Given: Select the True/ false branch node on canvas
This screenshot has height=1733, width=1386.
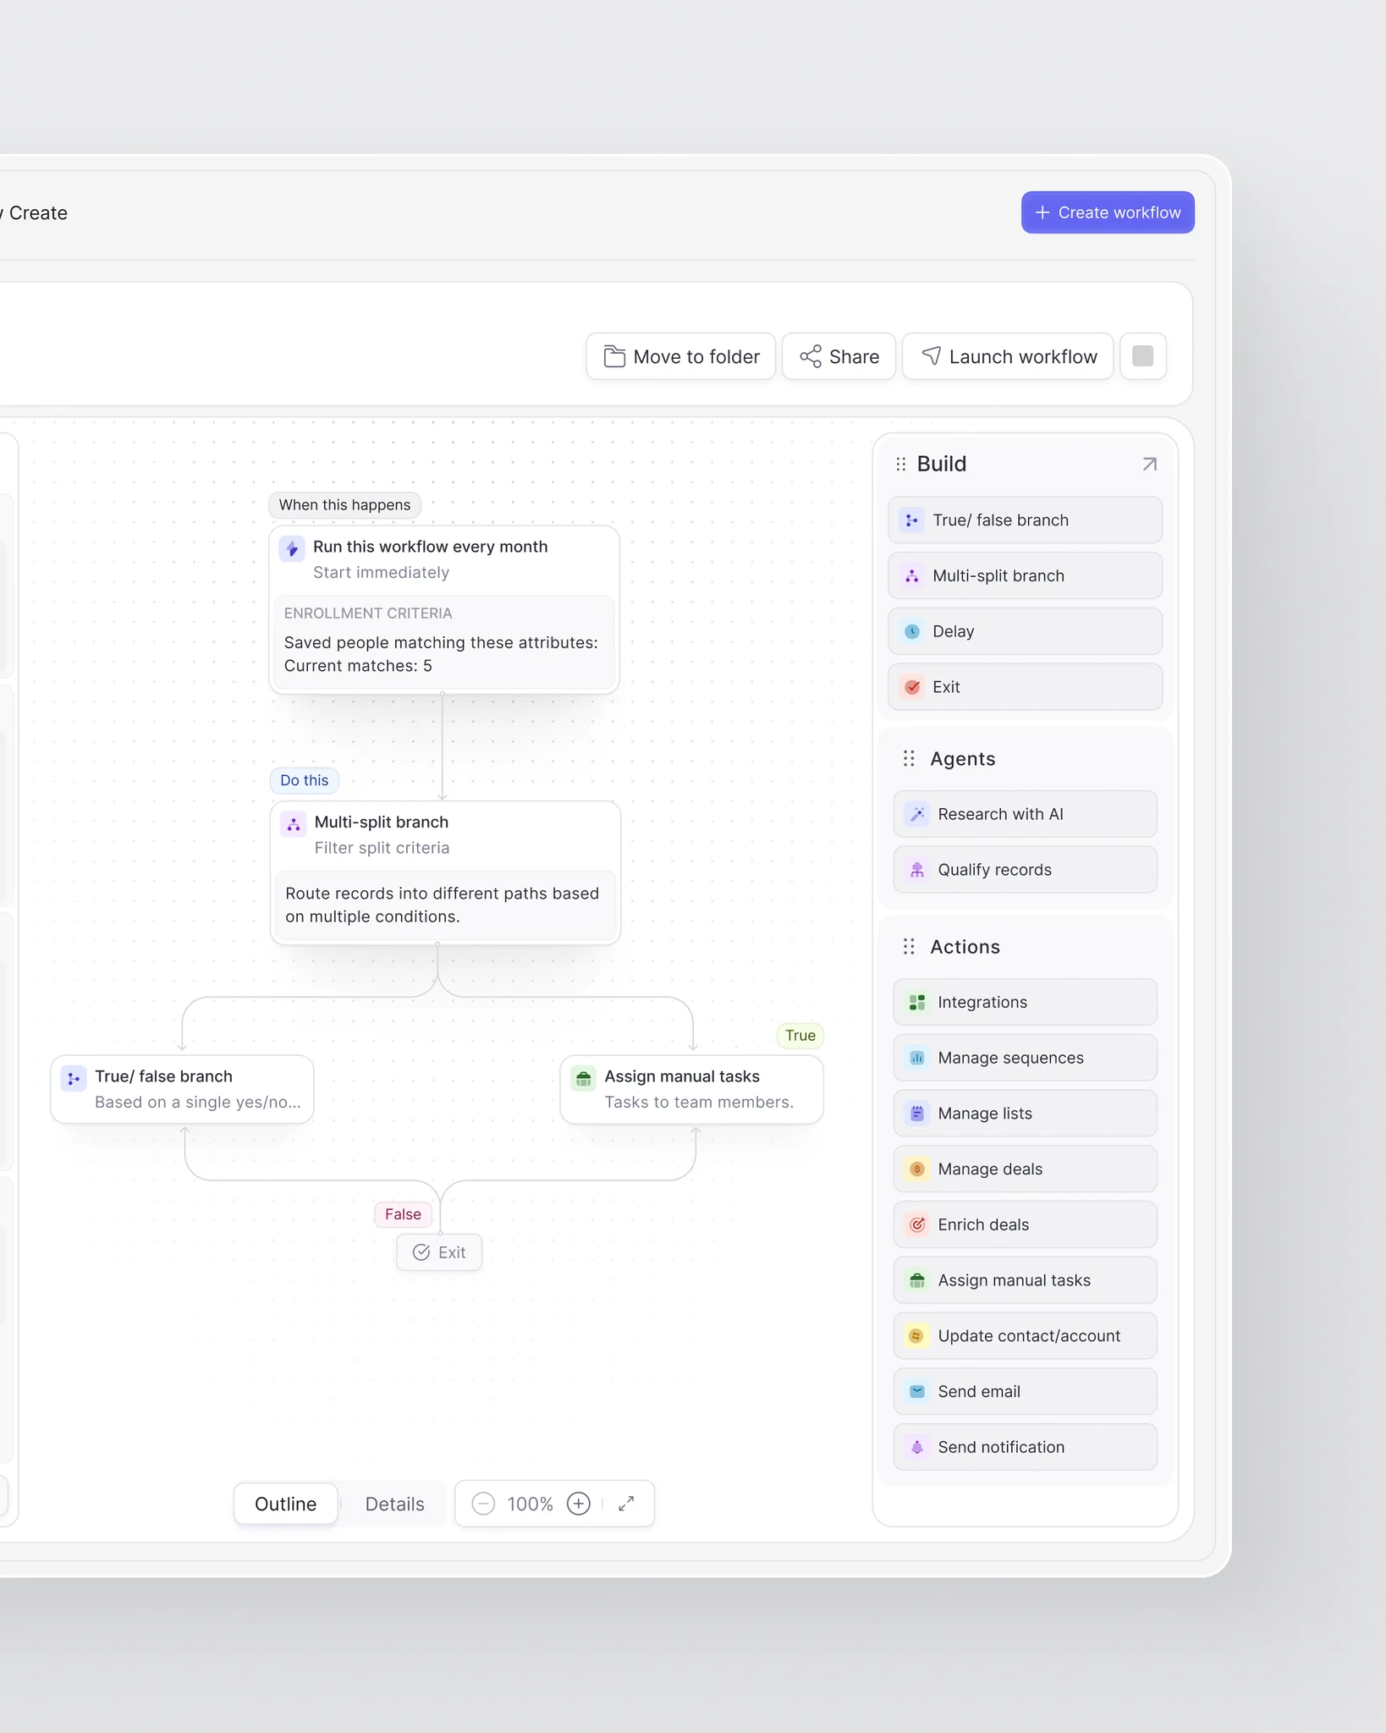Looking at the screenshot, I should [x=182, y=1089].
